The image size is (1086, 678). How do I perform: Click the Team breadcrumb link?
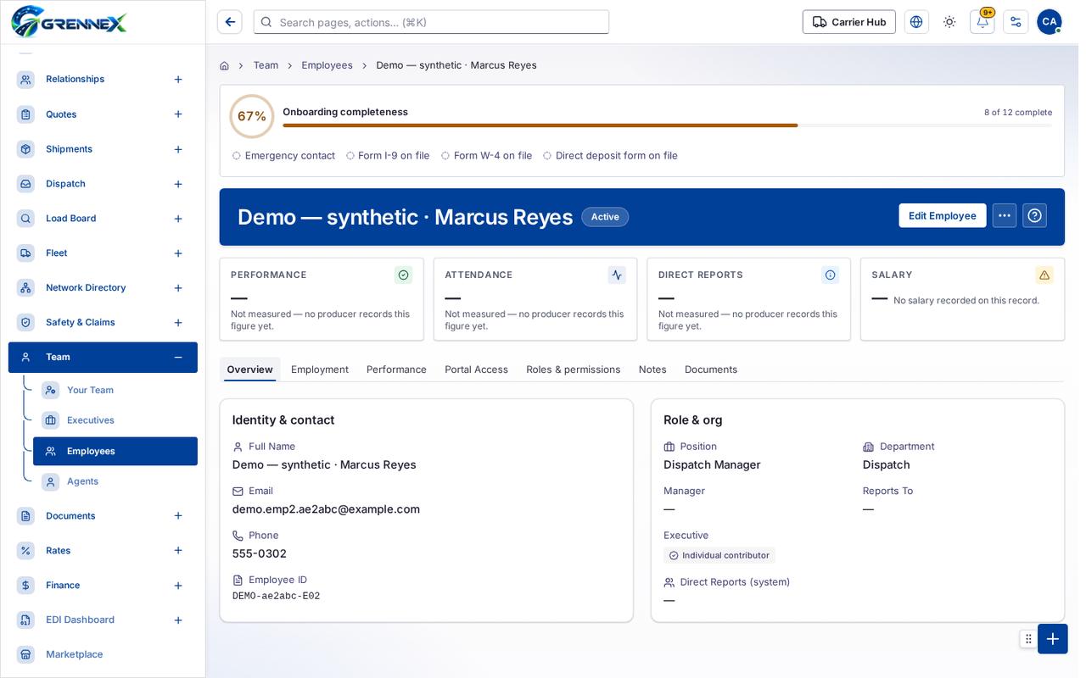[266, 65]
